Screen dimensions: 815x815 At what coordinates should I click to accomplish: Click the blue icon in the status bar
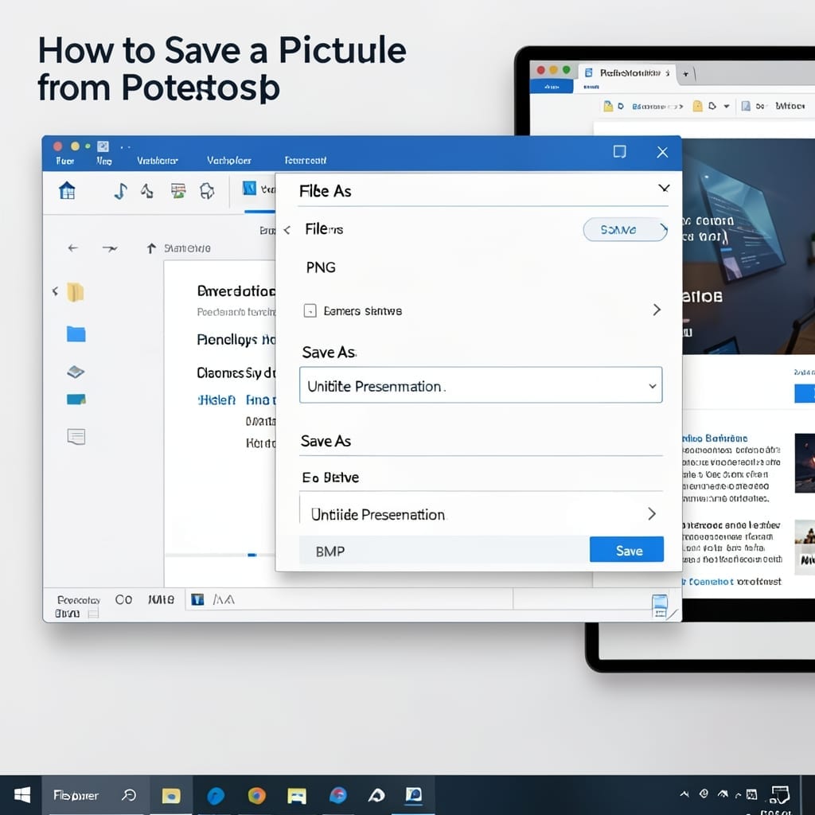click(197, 600)
